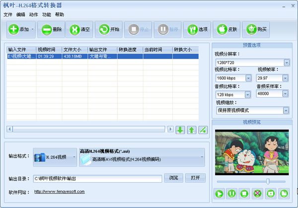Open the 皮肤 (Skin) toolbar button
The height and width of the screenshot is (208, 298).
[226, 29]
